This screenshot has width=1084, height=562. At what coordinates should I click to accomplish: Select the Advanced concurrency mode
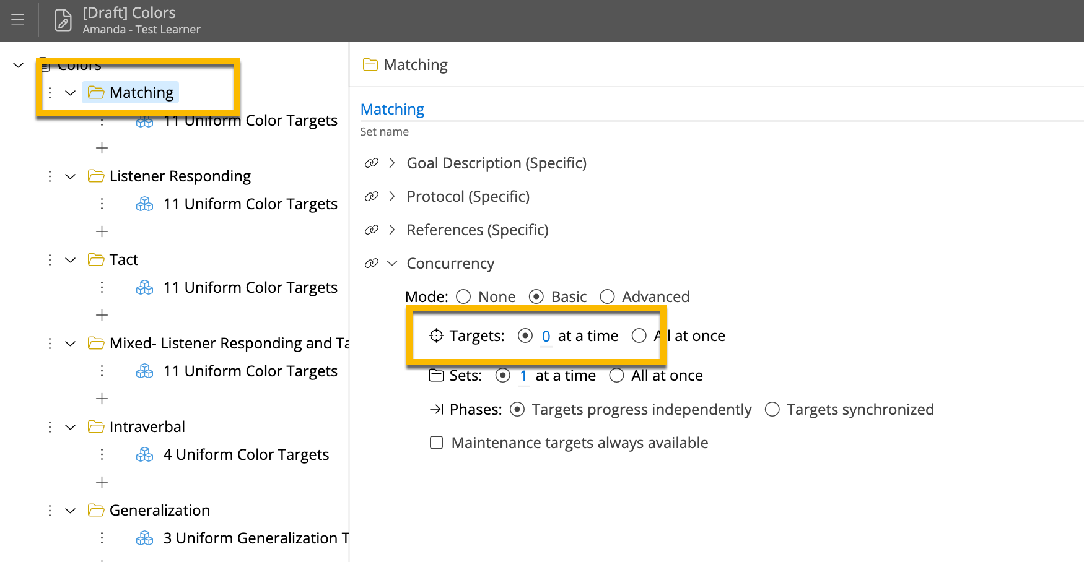pyautogui.click(x=607, y=296)
